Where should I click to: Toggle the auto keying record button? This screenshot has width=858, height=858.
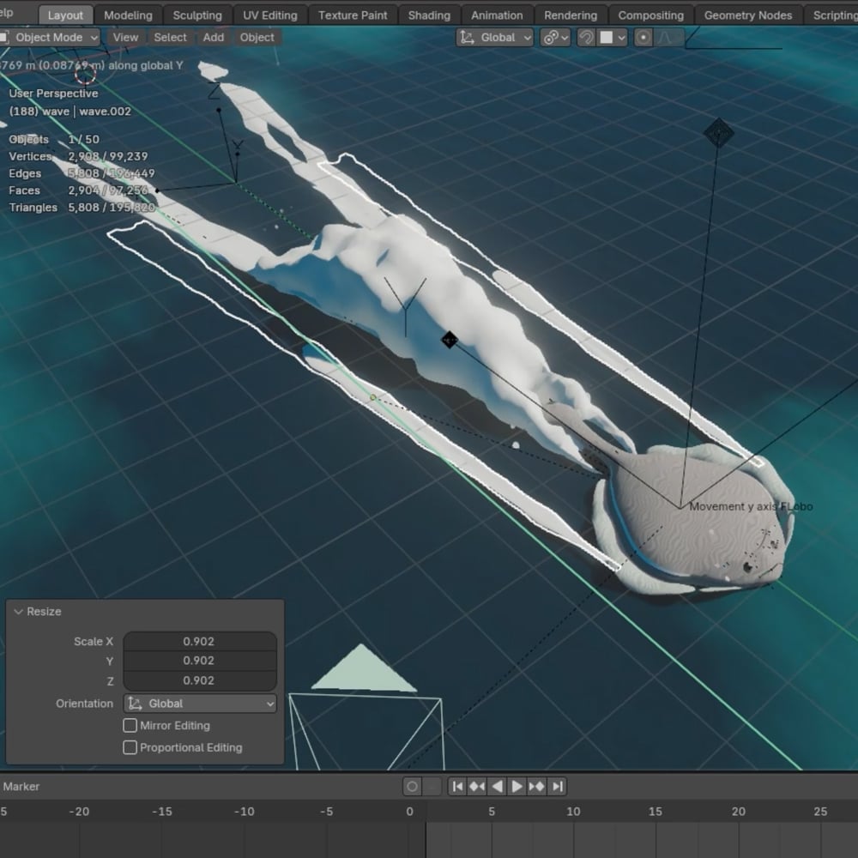point(412,787)
